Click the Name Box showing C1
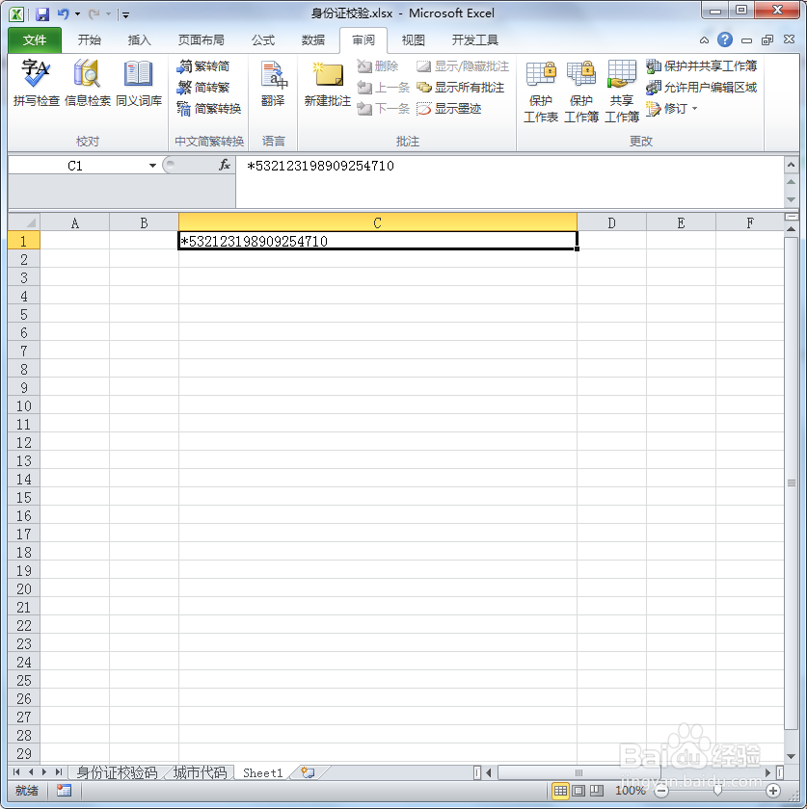Screen dimensions: 807x809 click(75, 166)
